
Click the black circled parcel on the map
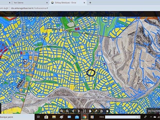coord(91,73)
